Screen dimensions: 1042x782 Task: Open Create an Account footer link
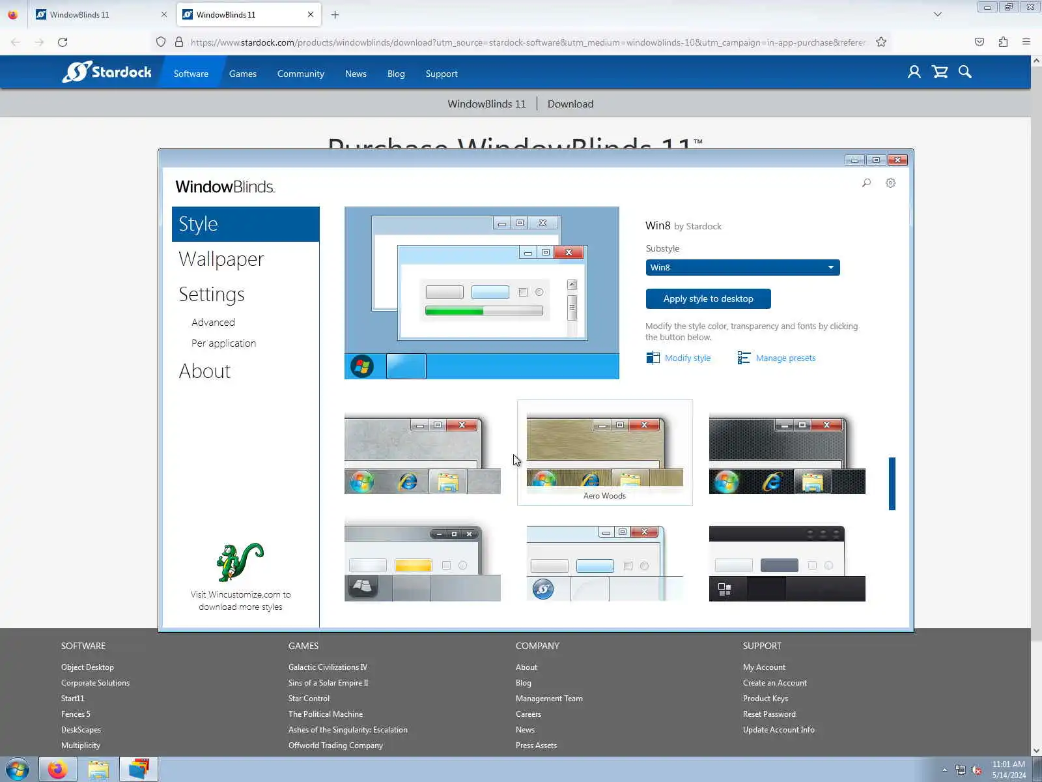[x=775, y=683]
